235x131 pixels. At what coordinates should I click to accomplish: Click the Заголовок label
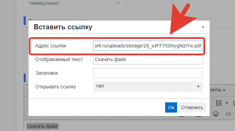(47, 73)
